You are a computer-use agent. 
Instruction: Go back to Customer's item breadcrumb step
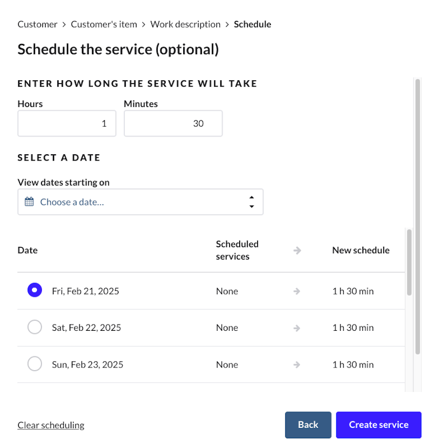coord(104,24)
